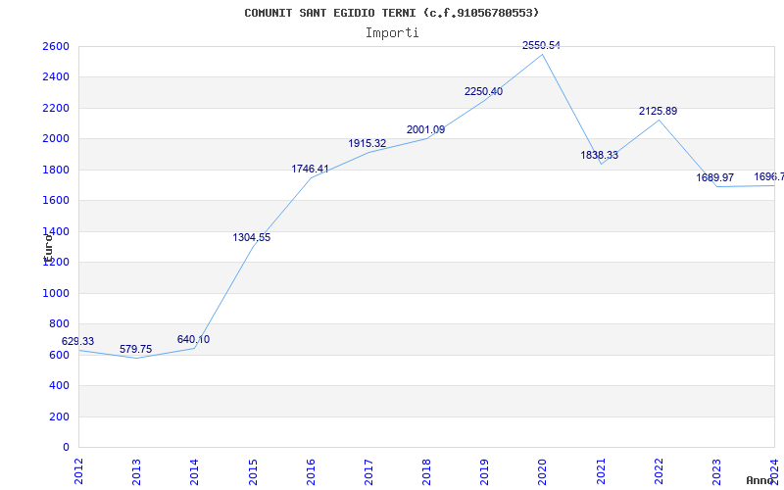
Task: Click the 2017 x-axis year label
Action: [x=368, y=471]
